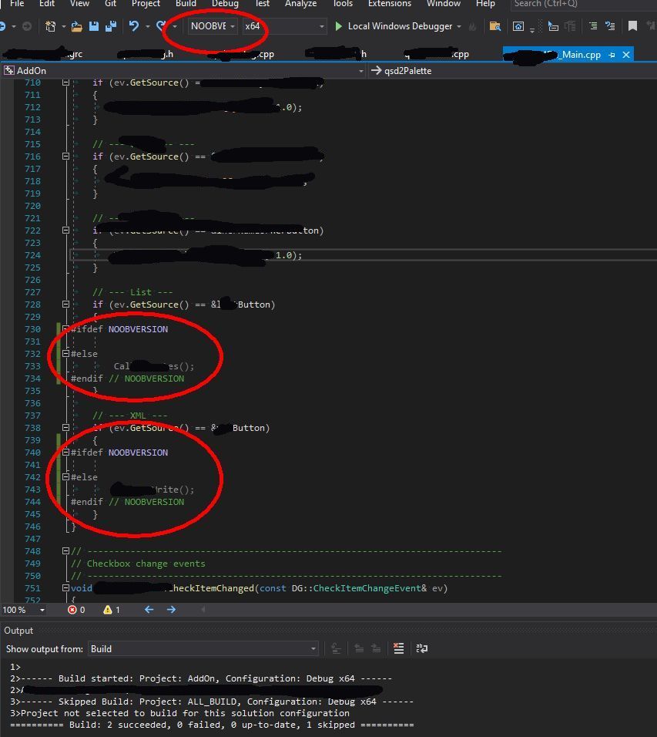Click the window-with-house icon in the toolbar
Image resolution: width=657 pixels, height=737 pixels.
click(518, 26)
